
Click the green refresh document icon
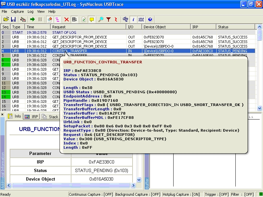click(84, 19)
